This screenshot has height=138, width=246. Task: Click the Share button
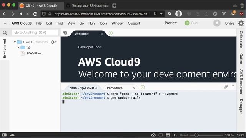point(229,23)
